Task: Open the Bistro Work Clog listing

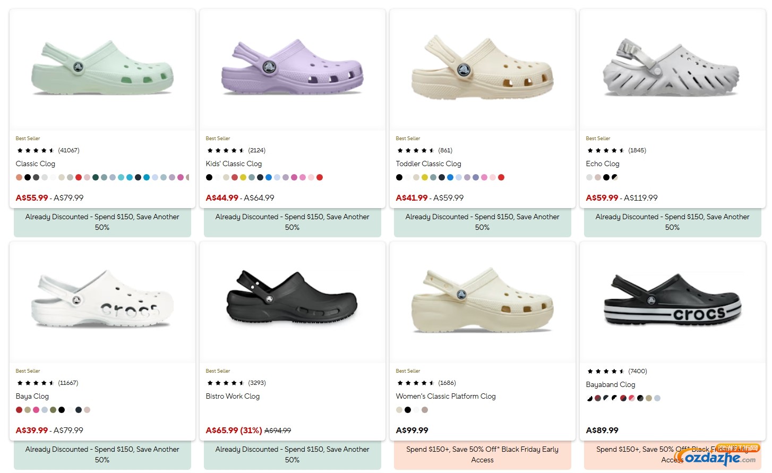Action: click(233, 396)
